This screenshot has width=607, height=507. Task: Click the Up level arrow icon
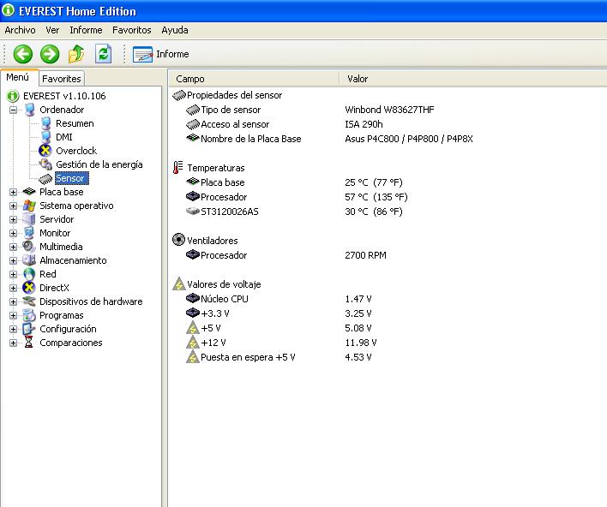point(76,54)
